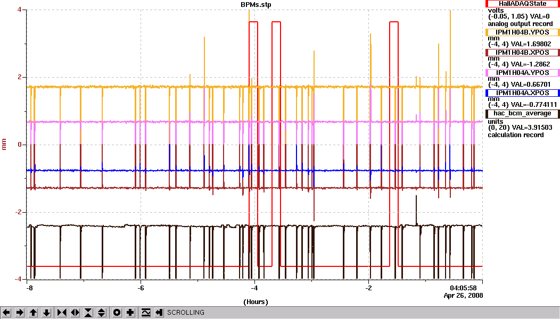Click the VAL=-1.2862 reading in legend
The image size is (560, 319).
530,64
